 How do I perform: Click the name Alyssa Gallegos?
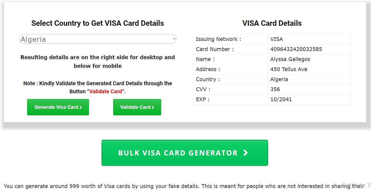tap(290, 59)
